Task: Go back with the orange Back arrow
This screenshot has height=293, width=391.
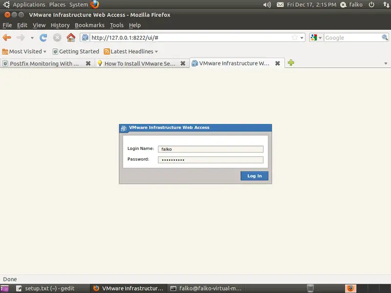Action: 7,38
